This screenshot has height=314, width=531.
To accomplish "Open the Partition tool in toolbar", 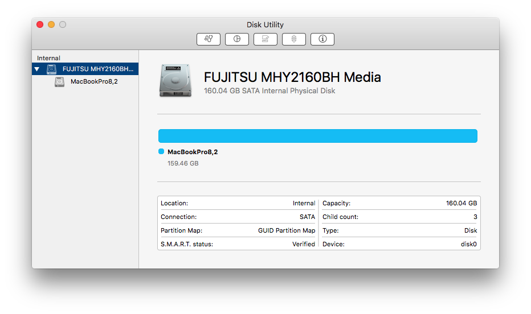I will point(236,39).
